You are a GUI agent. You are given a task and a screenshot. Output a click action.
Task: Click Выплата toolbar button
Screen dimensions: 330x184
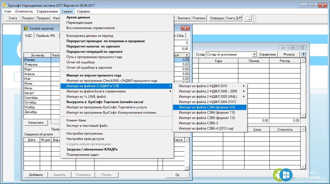pyautogui.click(x=184, y=18)
